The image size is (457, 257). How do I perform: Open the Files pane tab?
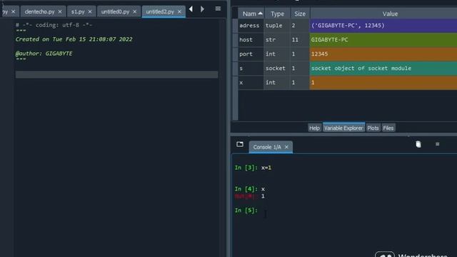[388, 128]
